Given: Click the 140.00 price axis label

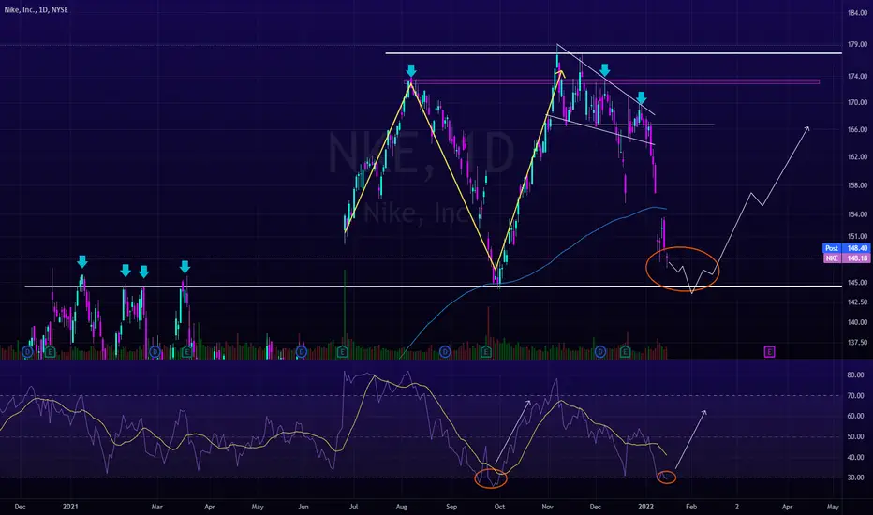Looking at the screenshot, I should [857, 322].
